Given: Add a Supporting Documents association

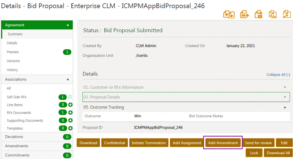Looking at the screenshot, I should click(70, 120).
